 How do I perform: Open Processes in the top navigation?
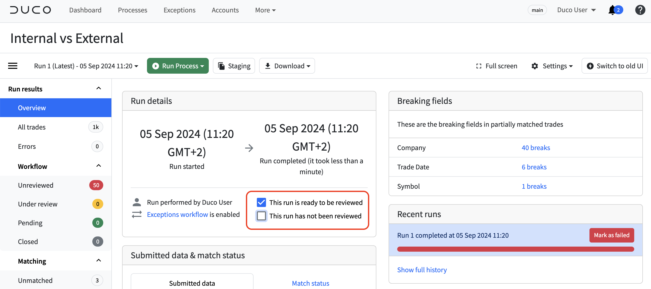(x=132, y=10)
